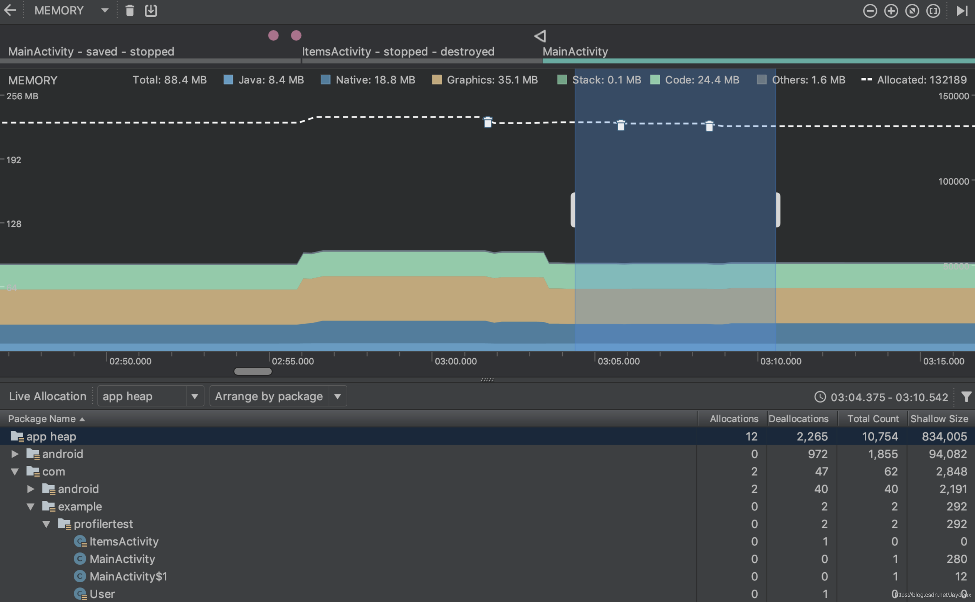
Task: Click the zoom out icon in toolbar
Action: pyautogui.click(x=870, y=10)
